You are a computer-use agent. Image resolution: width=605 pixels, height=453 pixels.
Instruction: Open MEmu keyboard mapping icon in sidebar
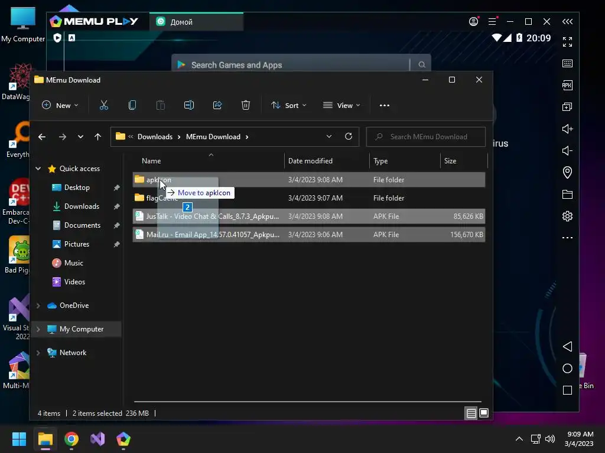(x=567, y=63)
